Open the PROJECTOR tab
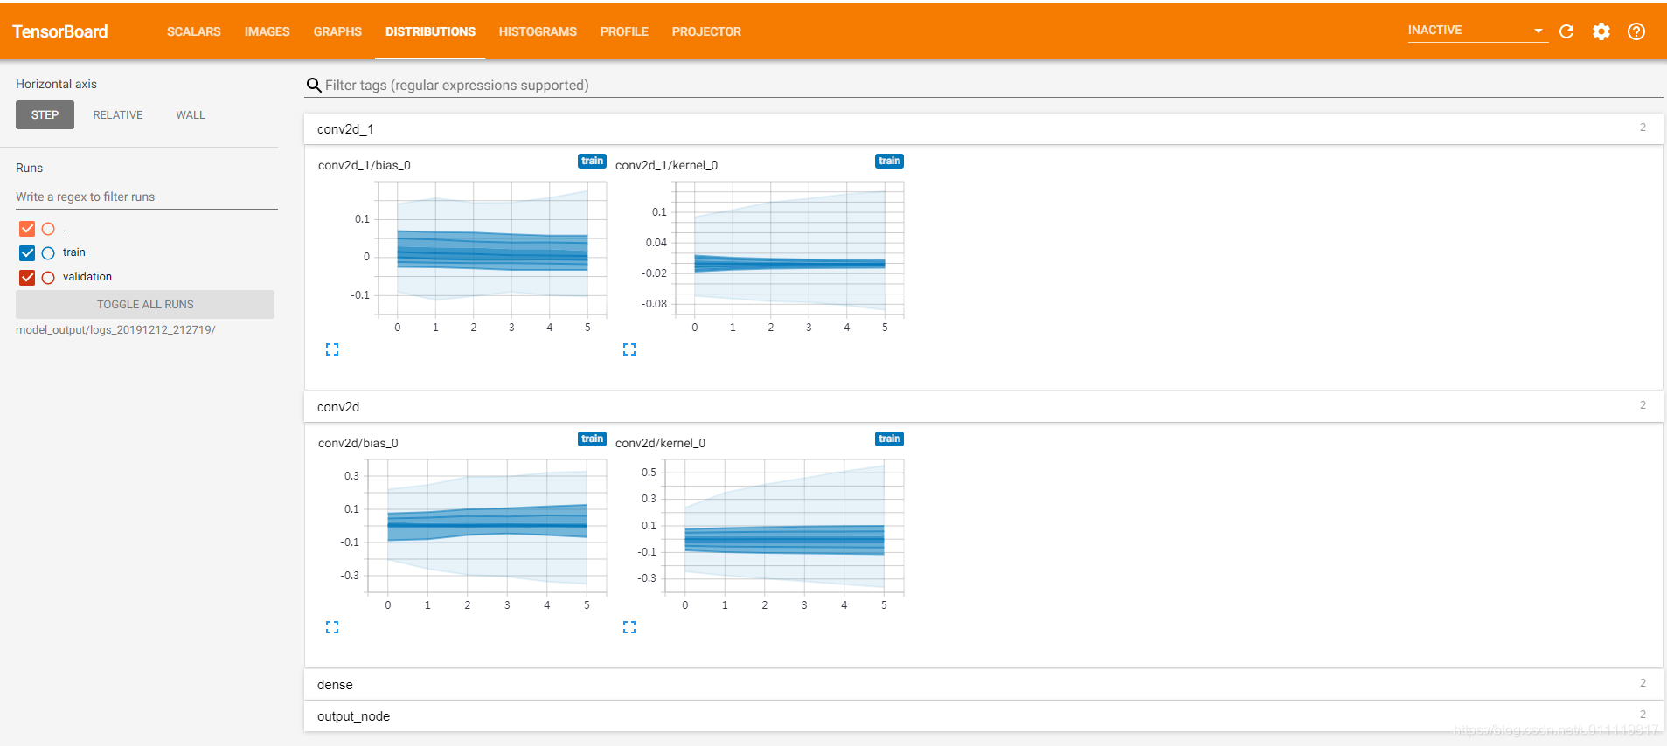The image size is (1667, 746). pos(706,31)
